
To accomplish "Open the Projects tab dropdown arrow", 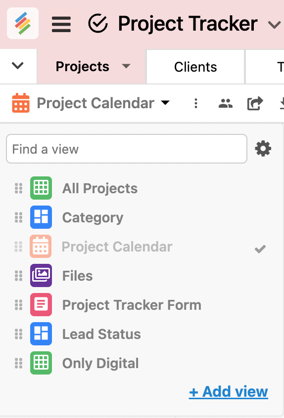I will (126, 66).
